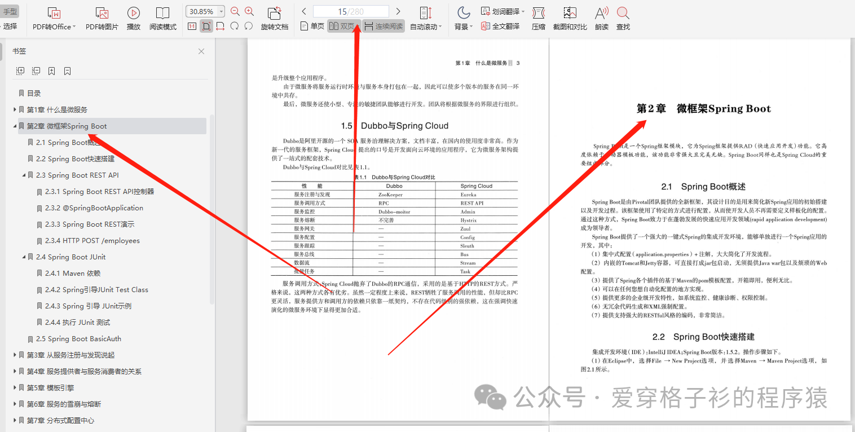
Task: Open the PDF转Office dropdown arrow
Action: [x=74, y=27]
